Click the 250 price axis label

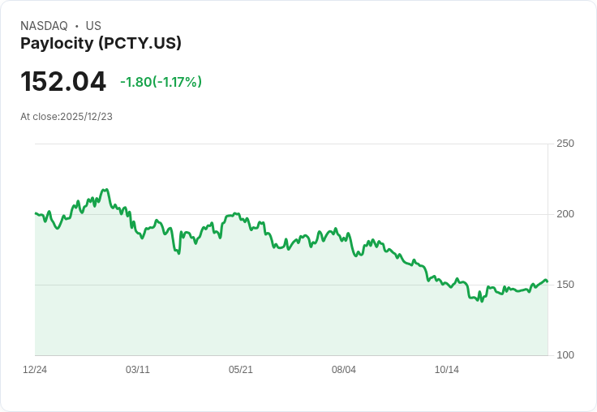click(x=565, y=144)
